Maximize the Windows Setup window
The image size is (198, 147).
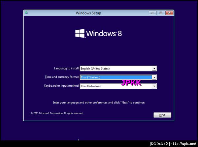(x=161, y=13)
